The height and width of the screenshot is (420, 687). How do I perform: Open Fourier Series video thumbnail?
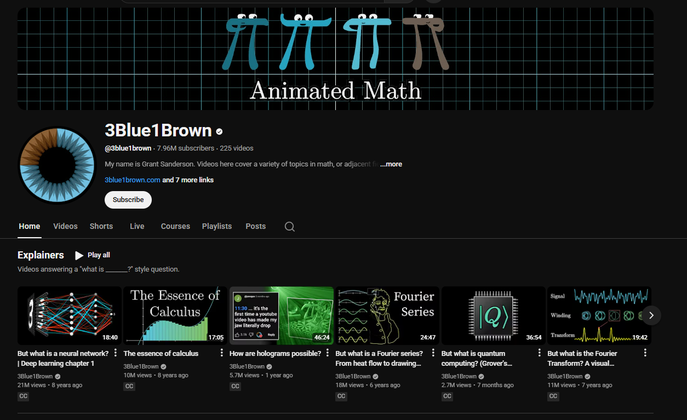(387, 315)
